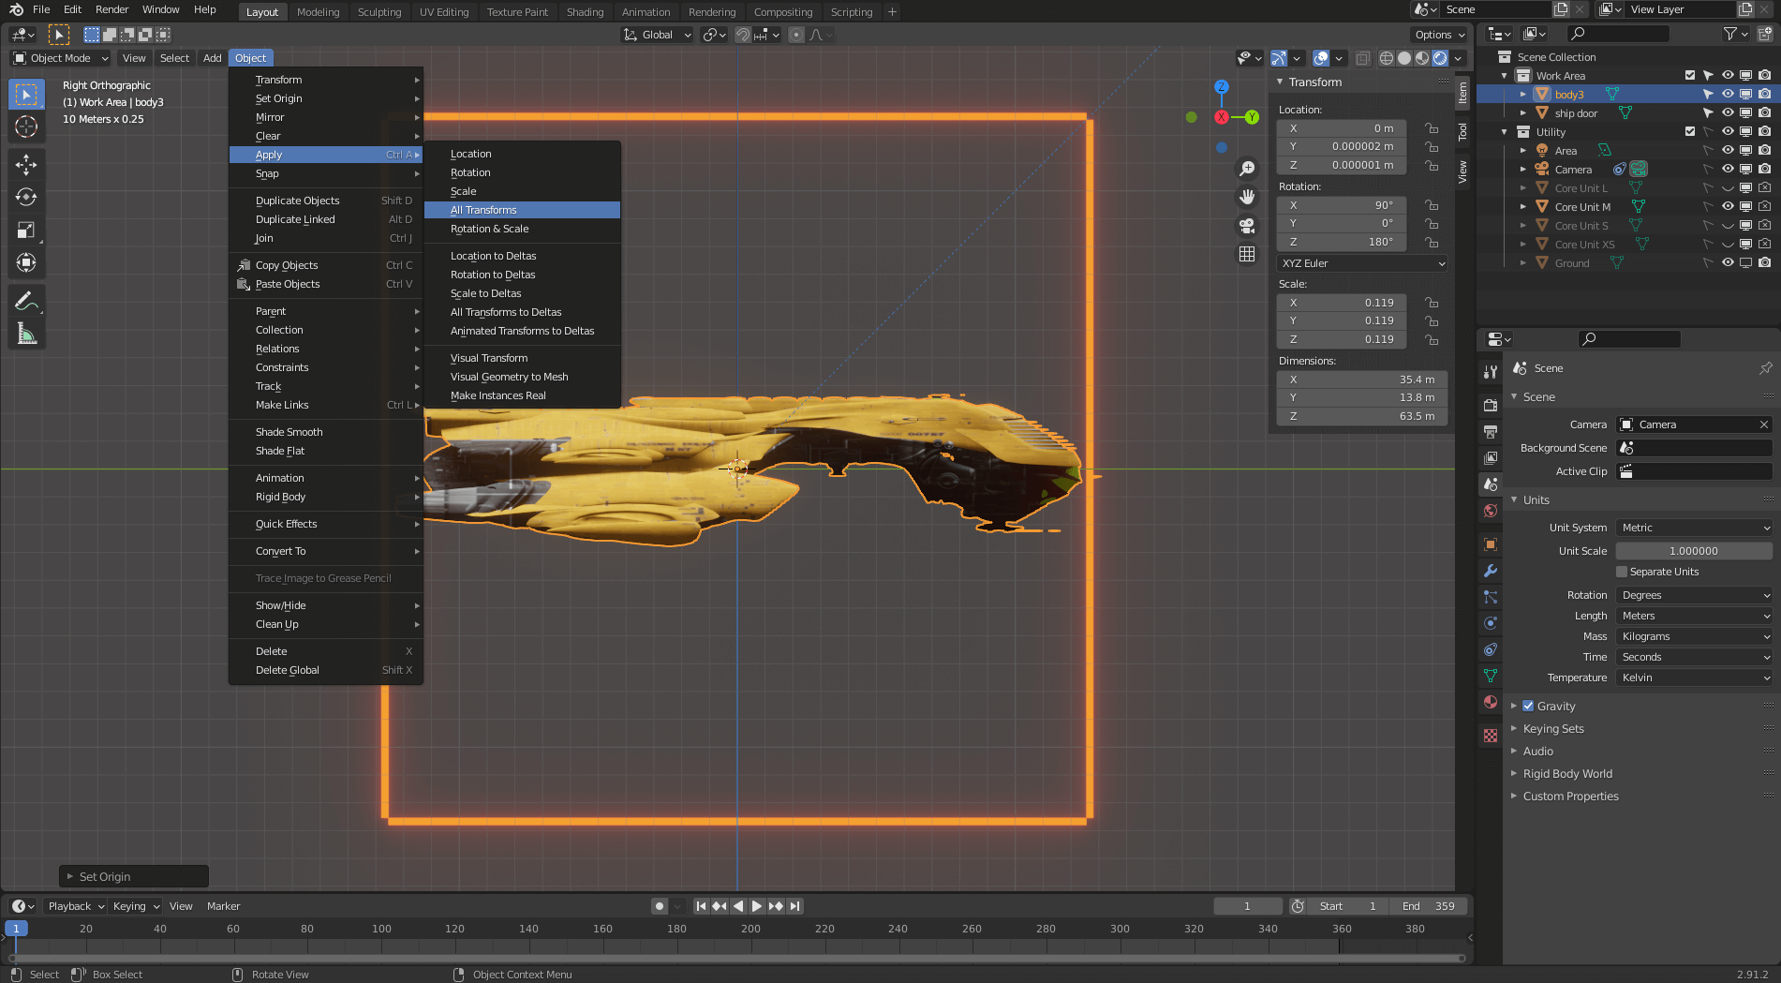This screenshot has height=983, width=1781.
Task: Switch to the Shading workspace tab
Action: pyautogui.click(x=585, y=12)
